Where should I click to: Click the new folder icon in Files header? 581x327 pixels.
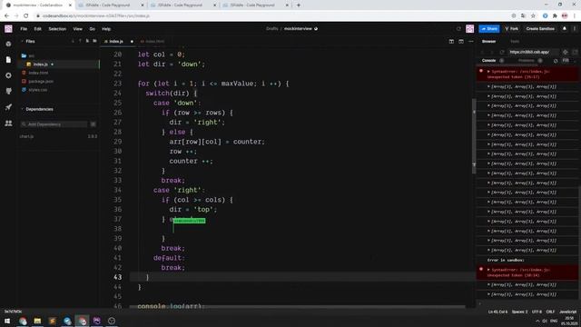point(94,41)
